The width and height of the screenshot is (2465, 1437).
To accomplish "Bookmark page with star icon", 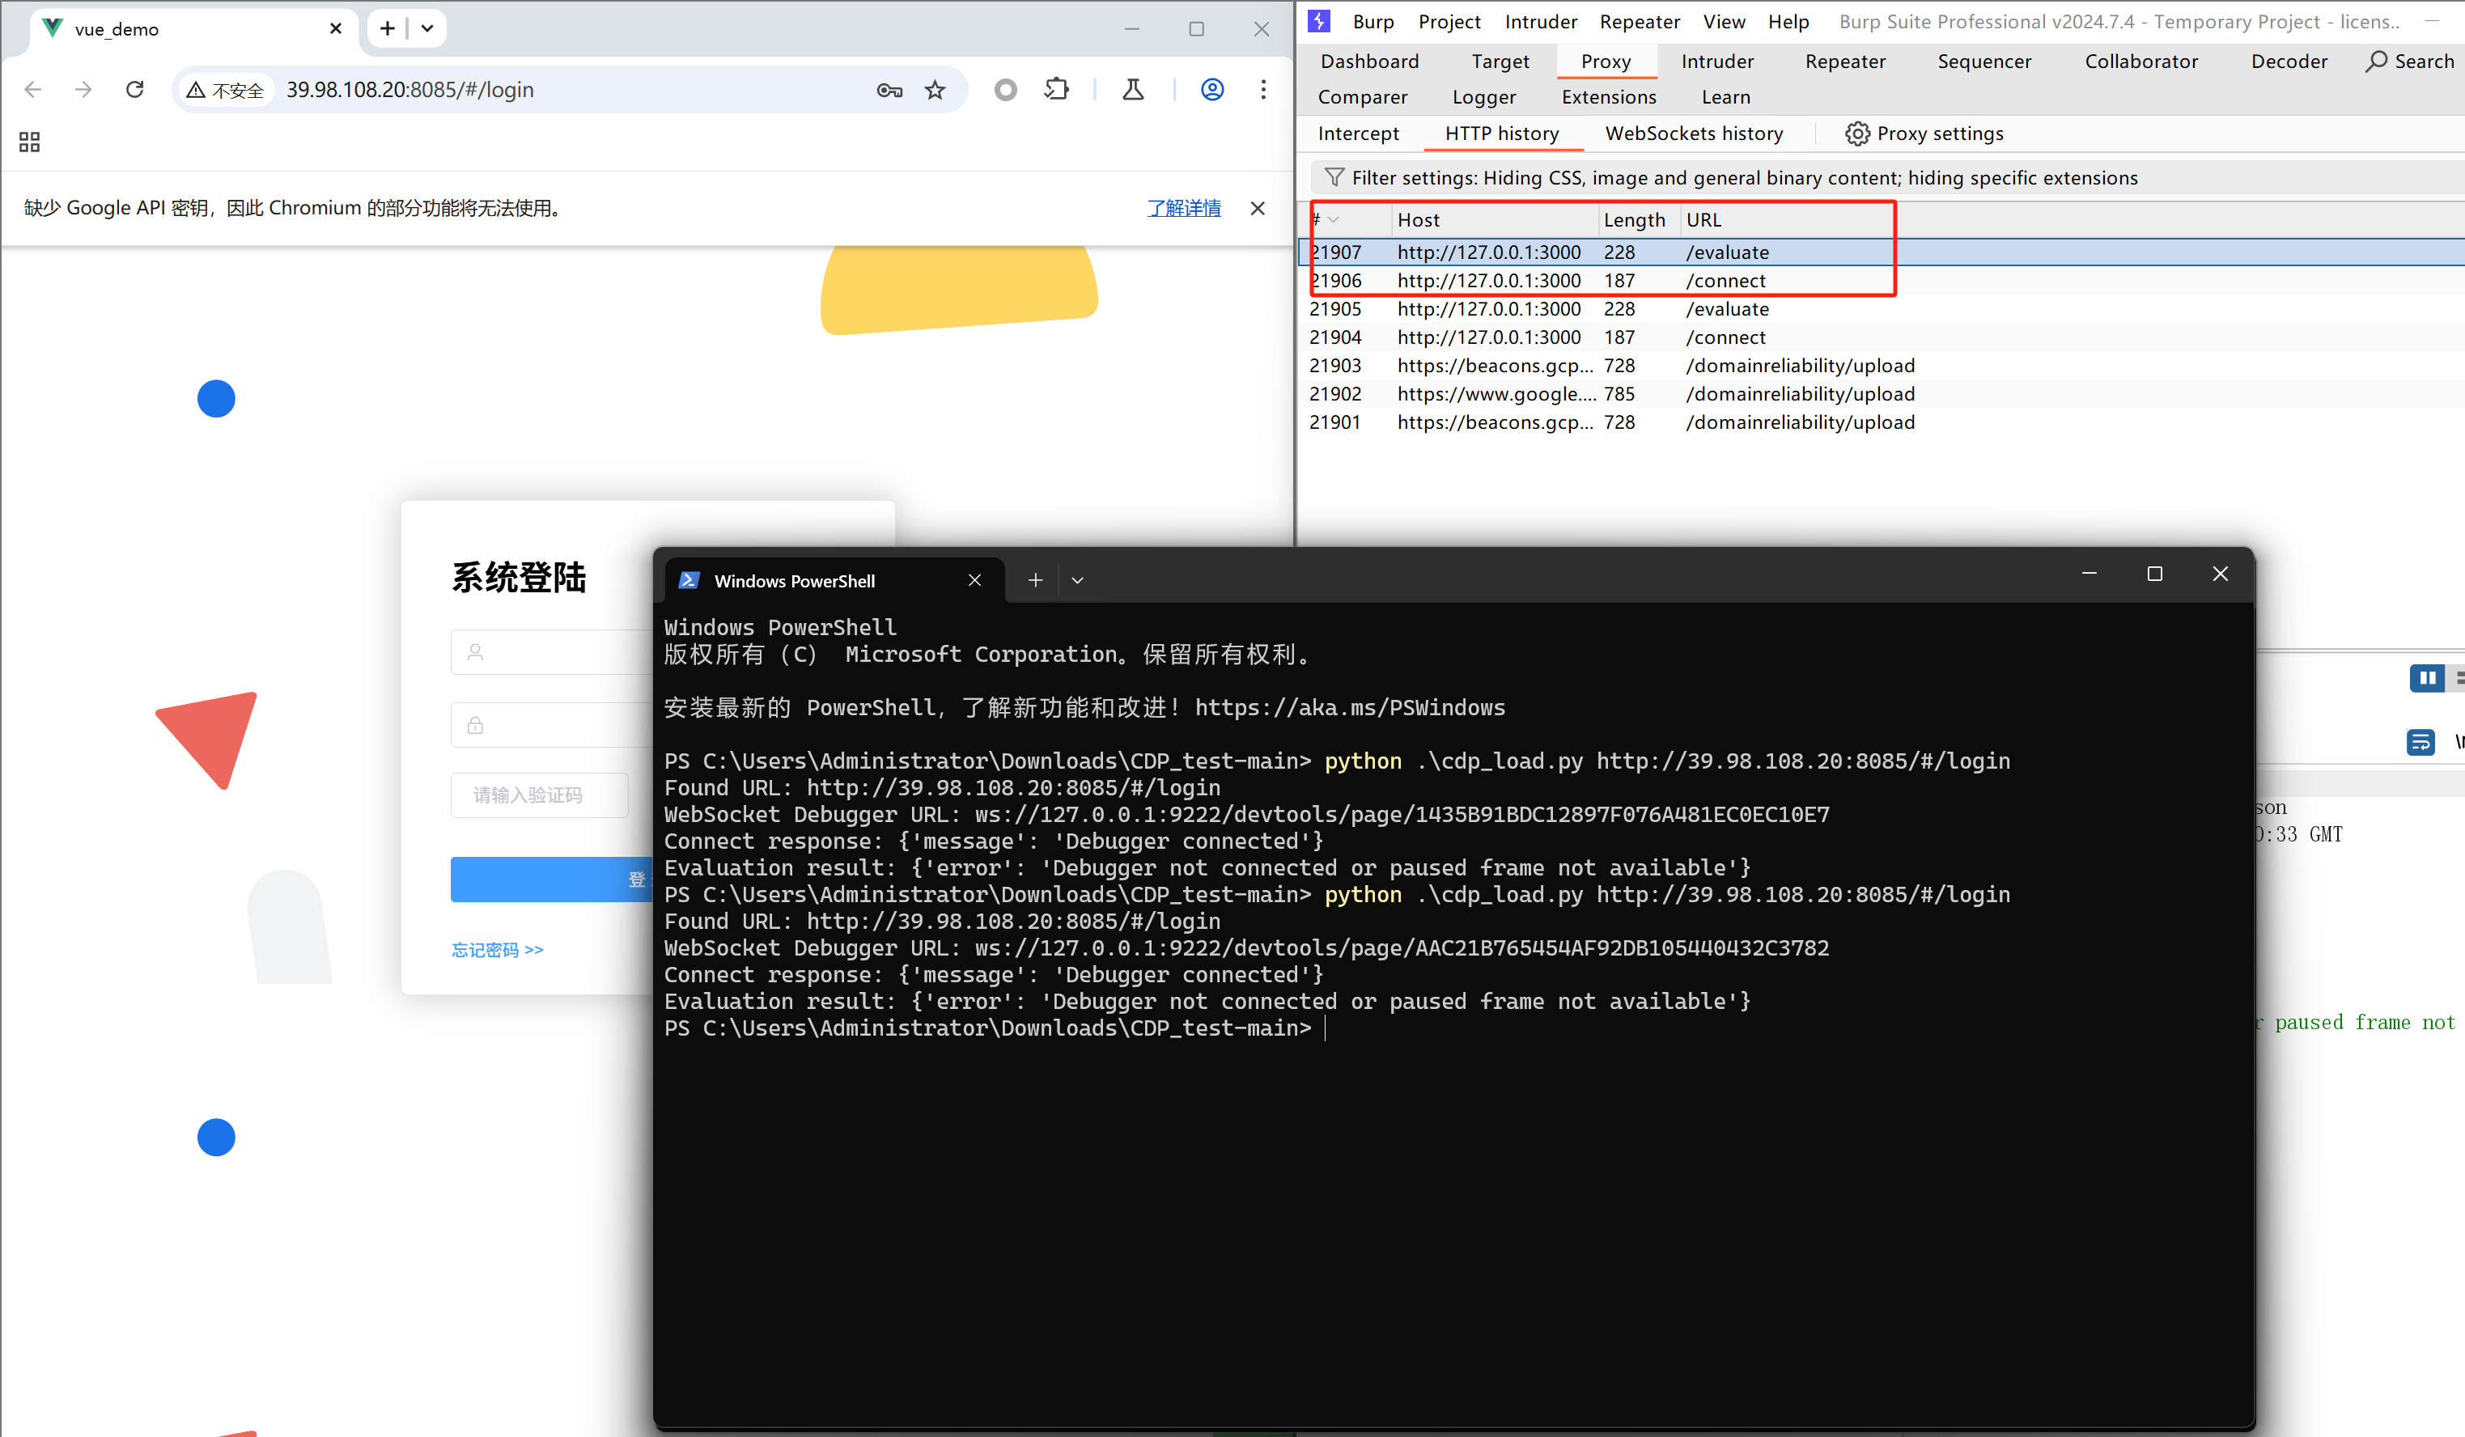I will click(x=936, y=90).
